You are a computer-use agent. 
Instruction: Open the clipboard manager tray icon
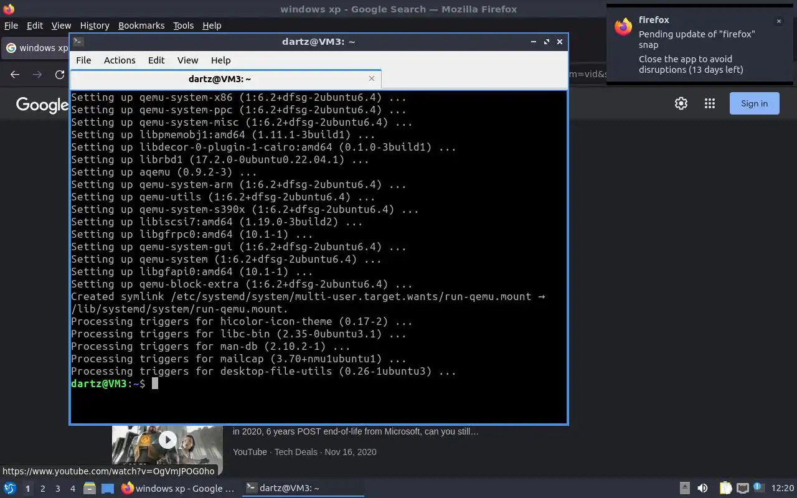click(x=725, y=488)
